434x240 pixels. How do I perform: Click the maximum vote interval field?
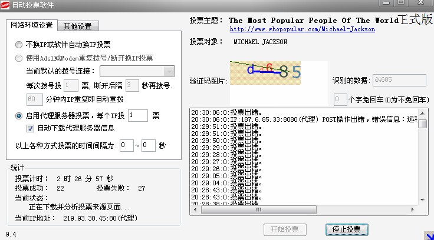click(149, 145)
